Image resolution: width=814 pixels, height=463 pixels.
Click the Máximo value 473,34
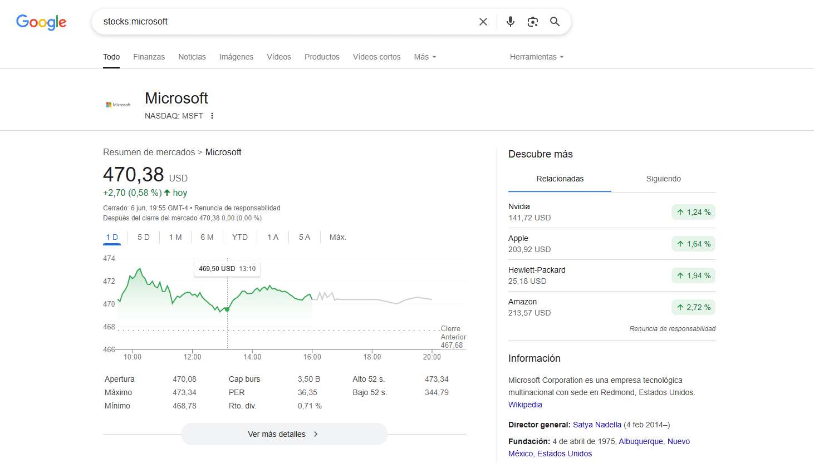tap(184, 392)
